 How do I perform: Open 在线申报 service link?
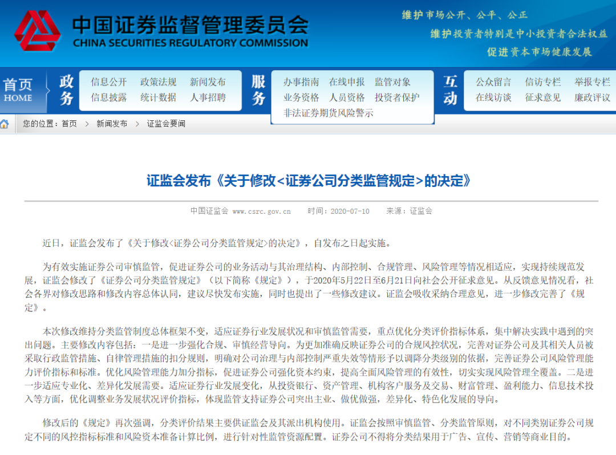pyautogui.click(x=347, y=82)
